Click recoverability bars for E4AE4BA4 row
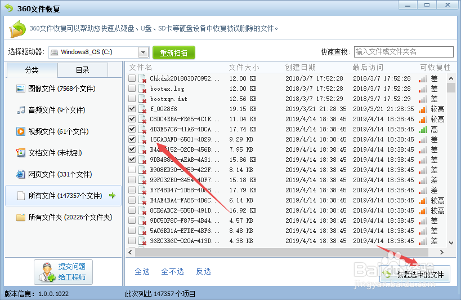 pyautogui.click(x=423, y=201)
